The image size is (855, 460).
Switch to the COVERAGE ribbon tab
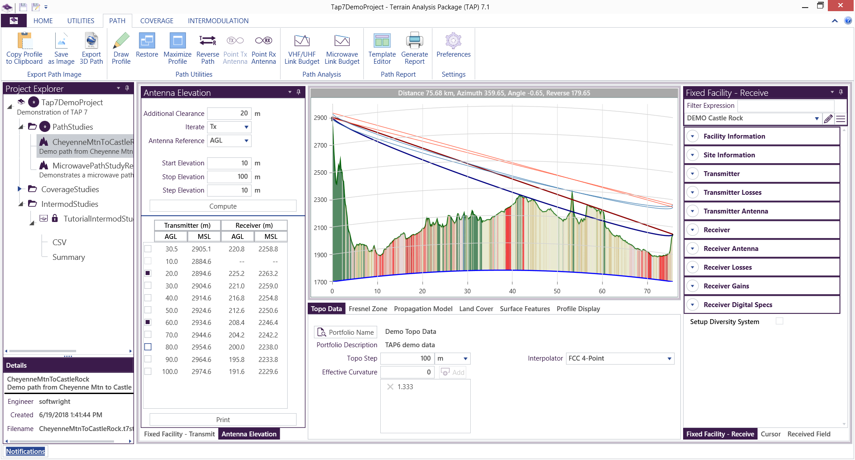157,21
